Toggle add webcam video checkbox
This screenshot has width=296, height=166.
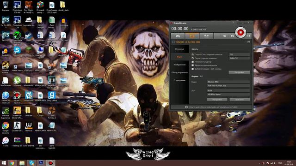[192, 69]
